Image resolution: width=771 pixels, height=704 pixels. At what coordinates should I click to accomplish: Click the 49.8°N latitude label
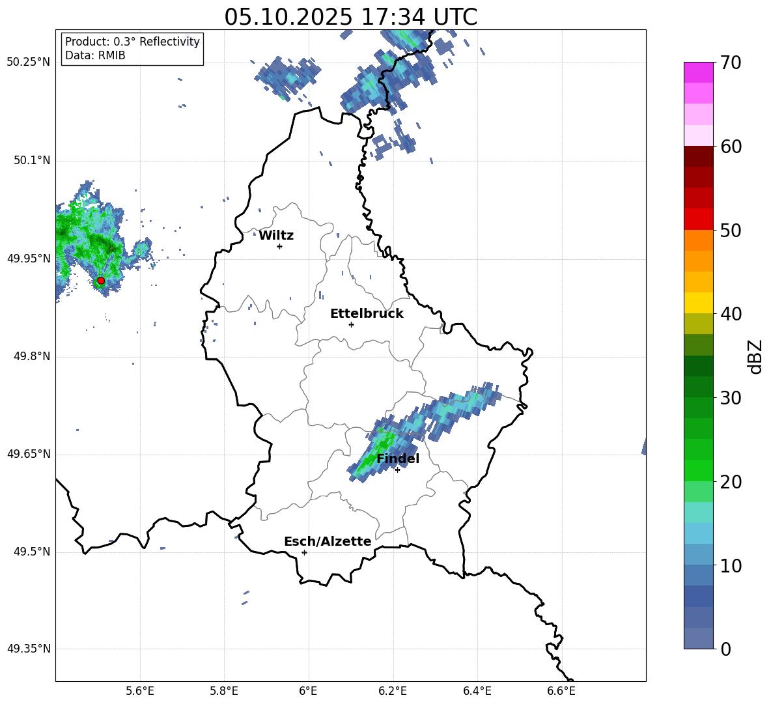click(x=31, y=356)
